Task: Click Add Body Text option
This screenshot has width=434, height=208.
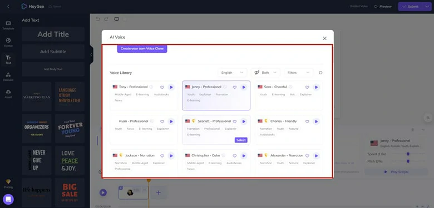Action: (x=53, y=69)
